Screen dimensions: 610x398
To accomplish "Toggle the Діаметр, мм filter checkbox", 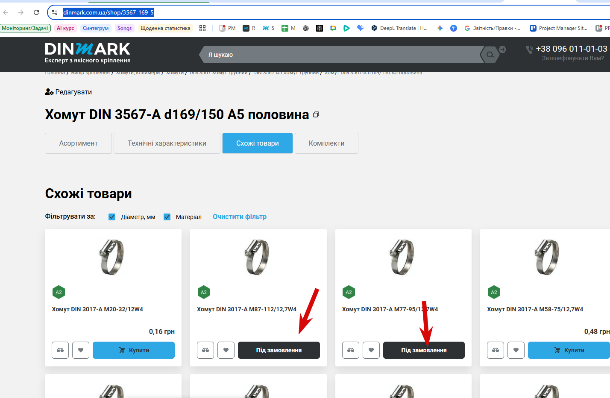I will tap(112, 217).
